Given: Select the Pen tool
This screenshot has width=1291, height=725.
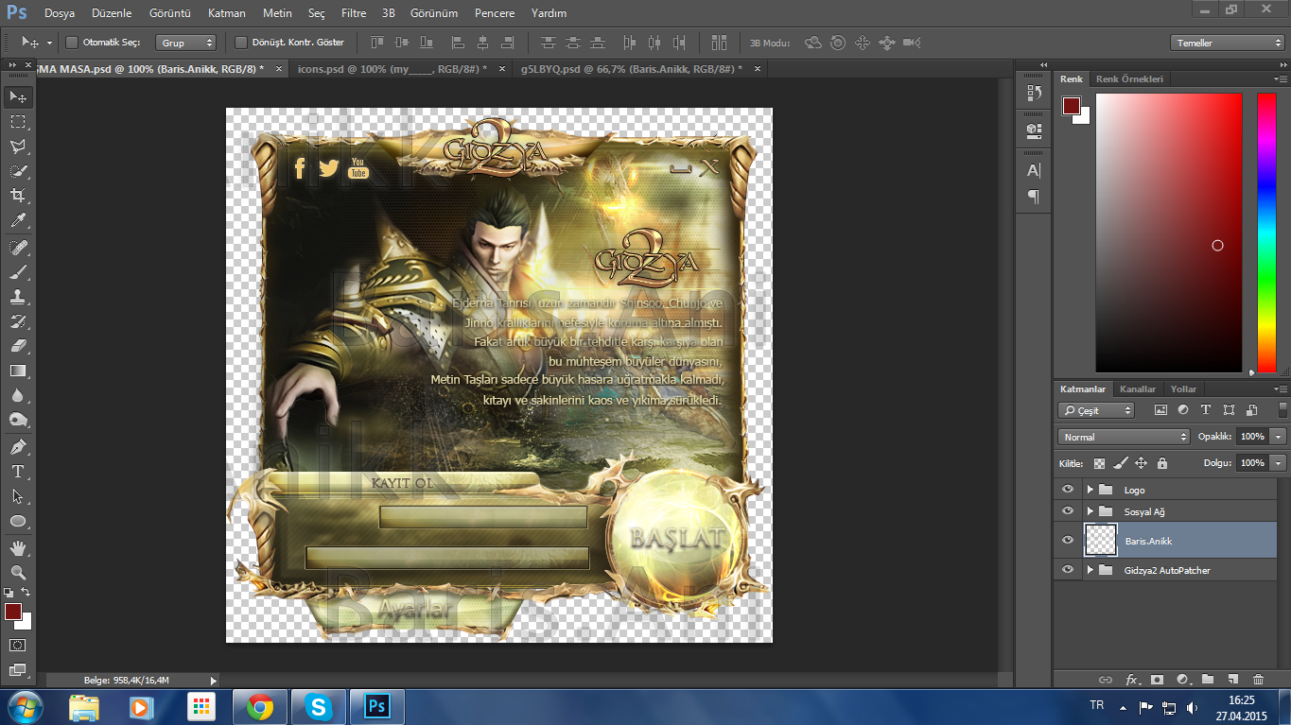Looking at the screenshot, I should [x=18, y=446].
